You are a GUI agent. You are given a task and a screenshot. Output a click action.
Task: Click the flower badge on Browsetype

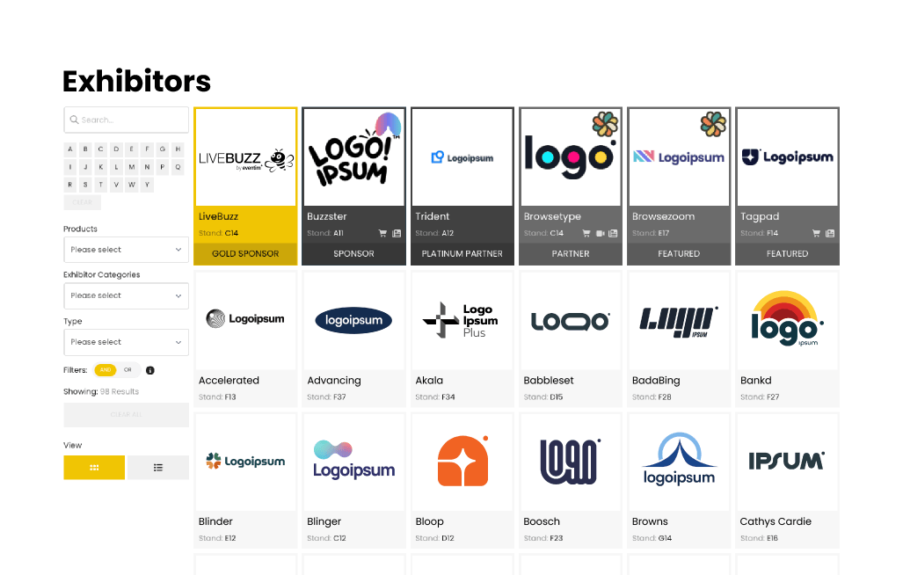605,124
